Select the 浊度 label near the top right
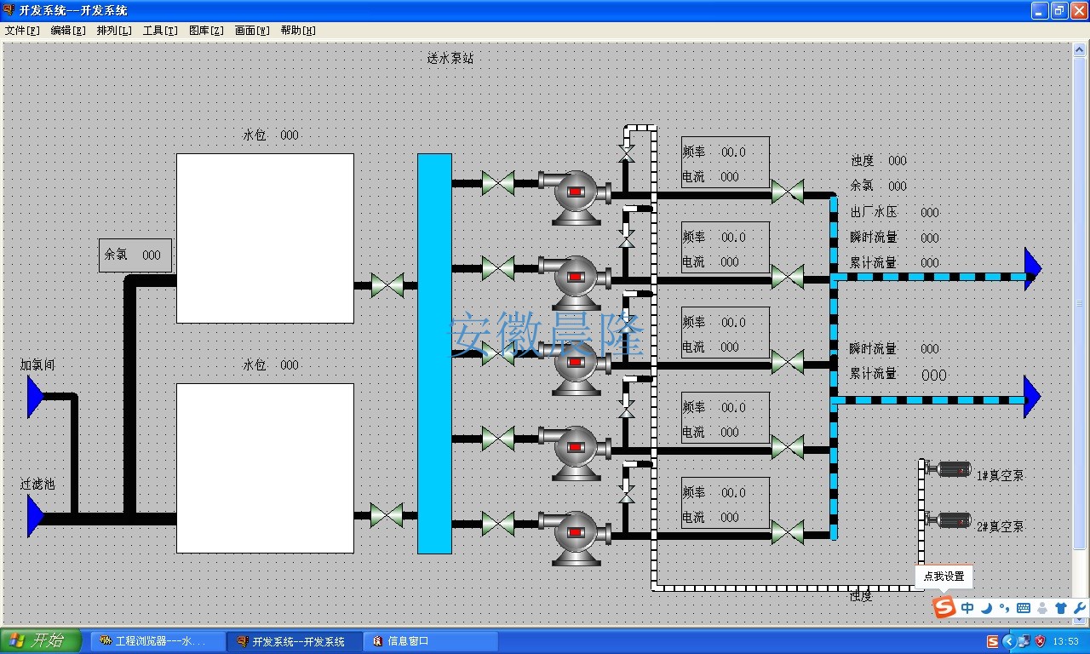 click(862, 160)
